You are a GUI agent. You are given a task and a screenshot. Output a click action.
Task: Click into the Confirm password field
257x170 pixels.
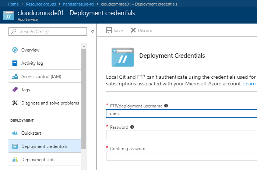(x=182, y=156)
